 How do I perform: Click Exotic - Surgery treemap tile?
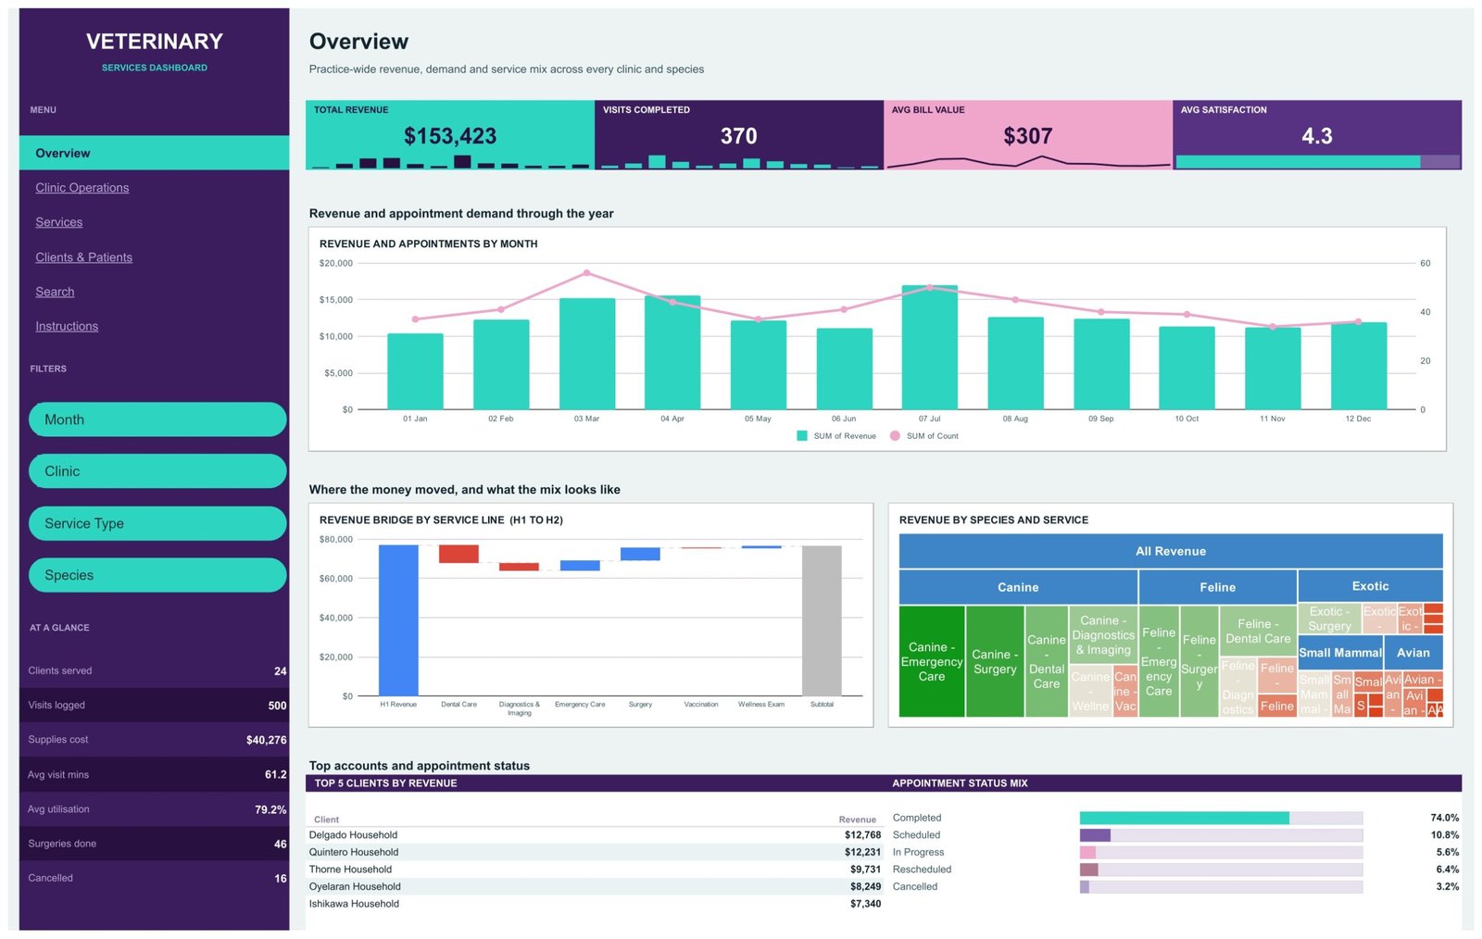1329,619
